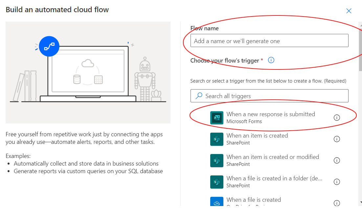This screenshot has height=209, width=362.
Task: Show info for 'When a file is created in a folder'
Action: [x=337, y=182]
